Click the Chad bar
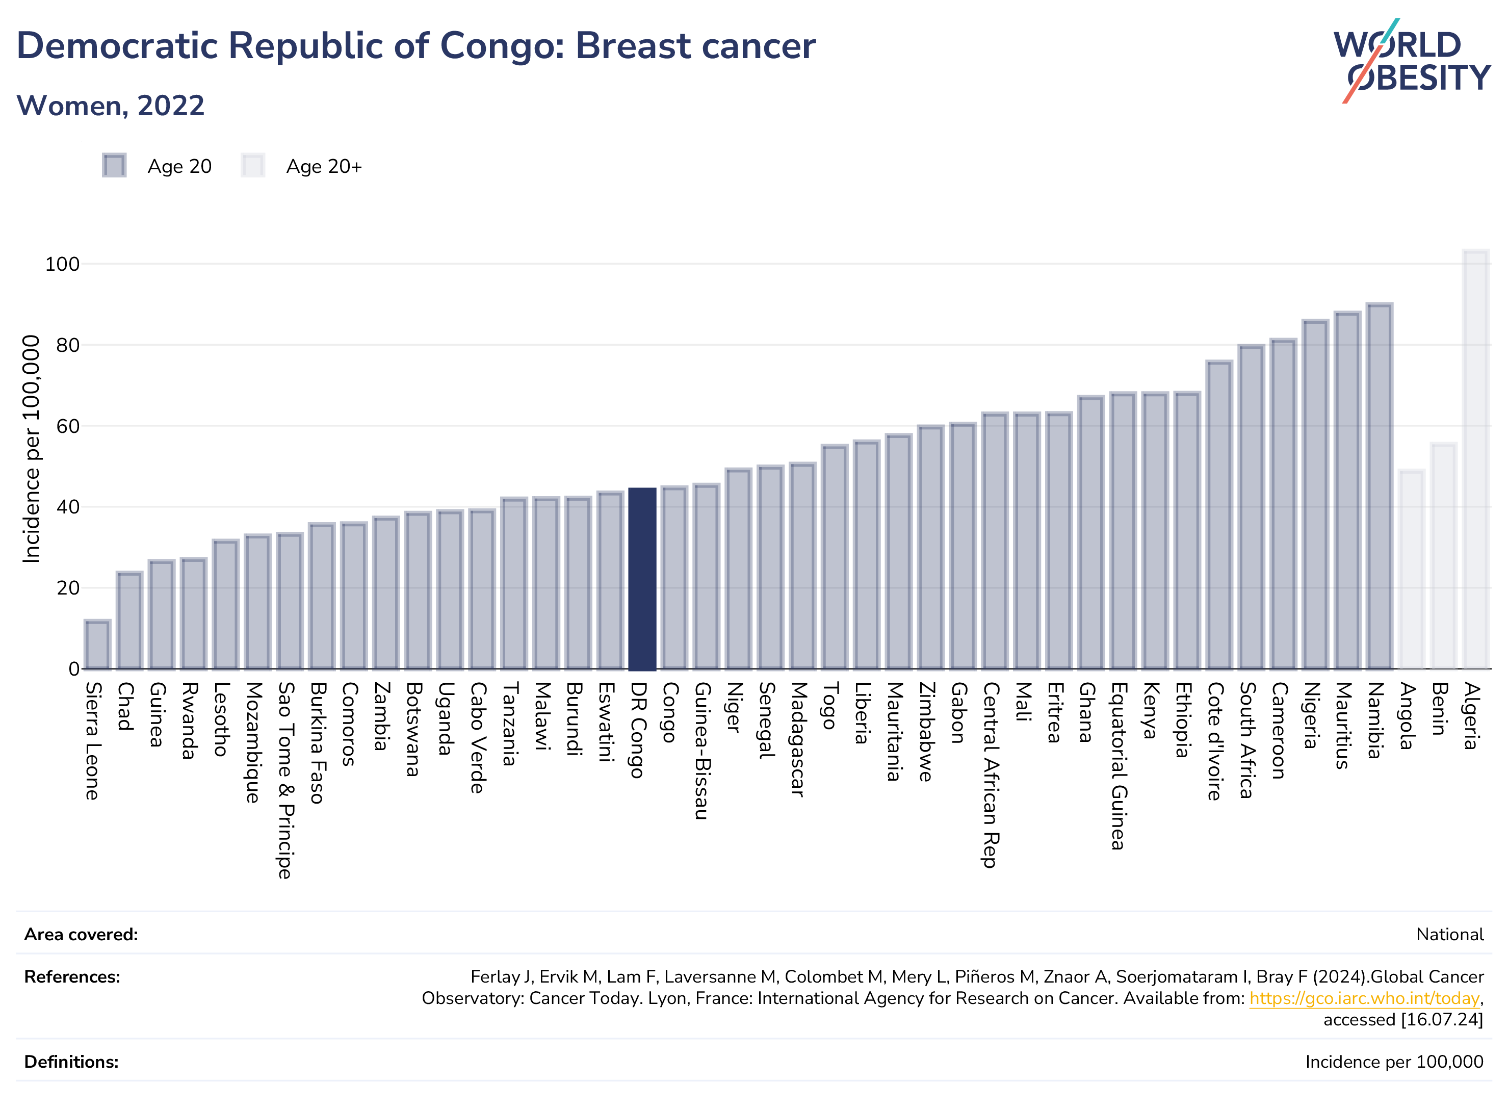Viewport: 1508px width, 1108px height. pyautogui.click(x=129, y=621)
